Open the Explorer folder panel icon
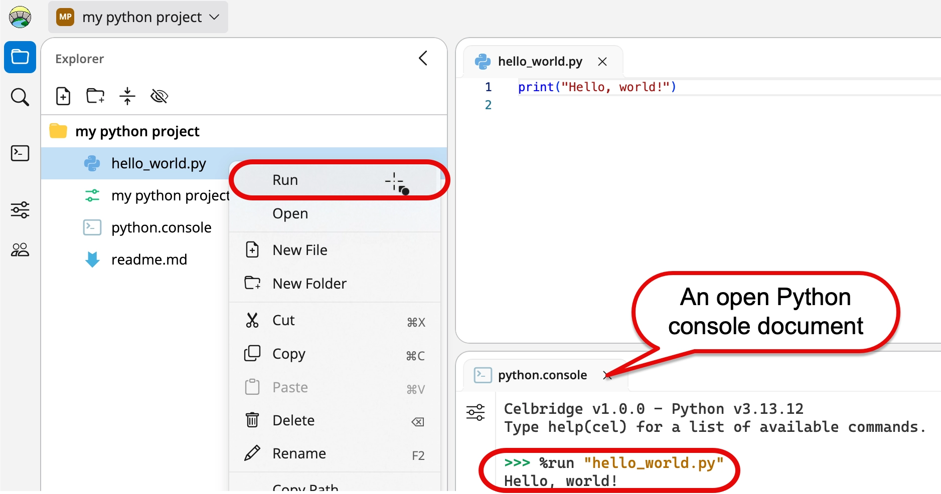941x494 pixels. [x=20, y=57]
